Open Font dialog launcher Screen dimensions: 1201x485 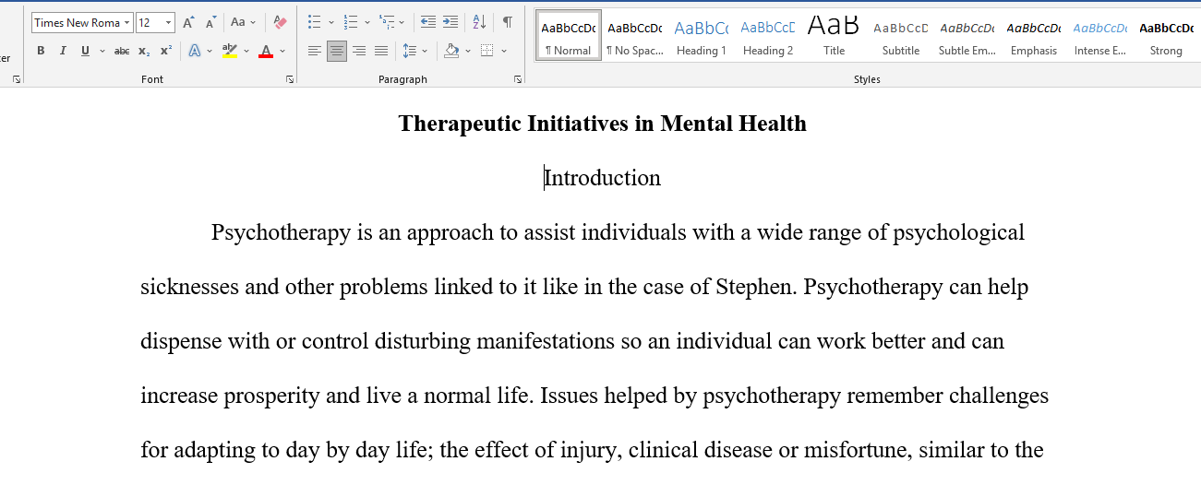point(290,80)
